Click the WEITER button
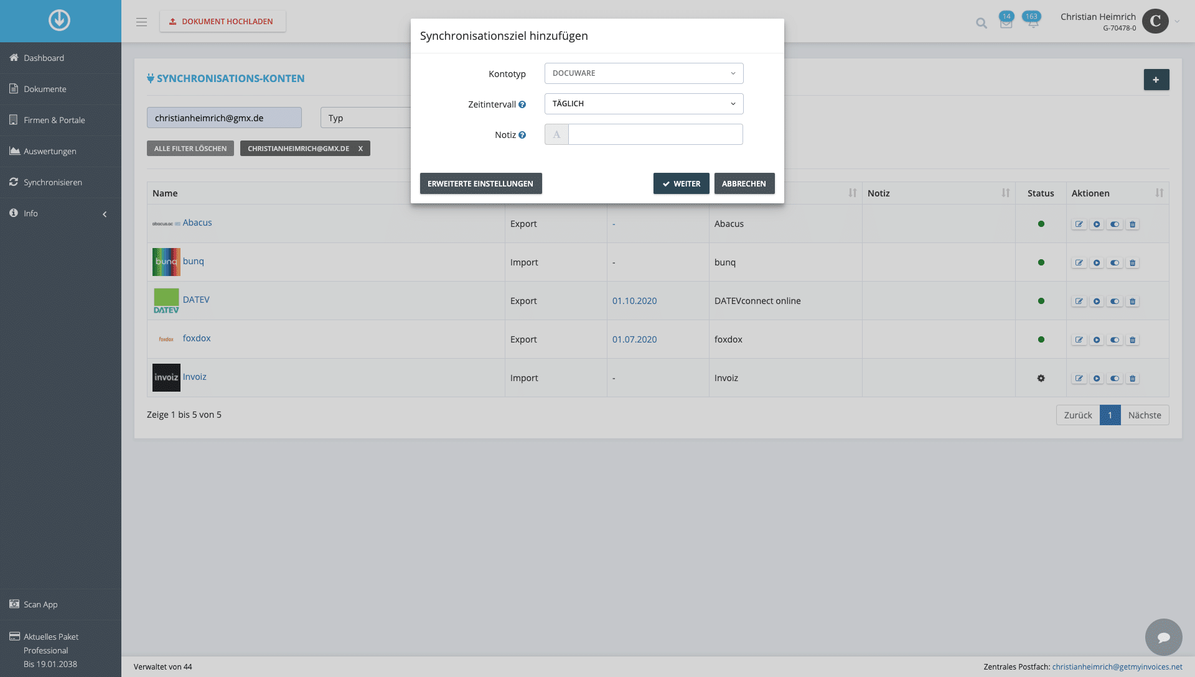Screen dimensions: 1195x677 [681, 183]
